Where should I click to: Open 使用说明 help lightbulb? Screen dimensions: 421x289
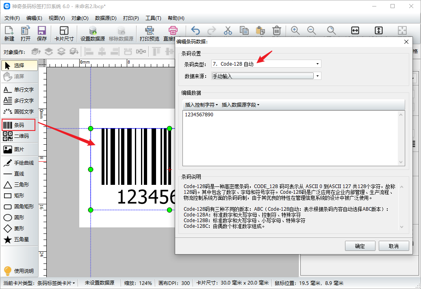tap(20, 271)
